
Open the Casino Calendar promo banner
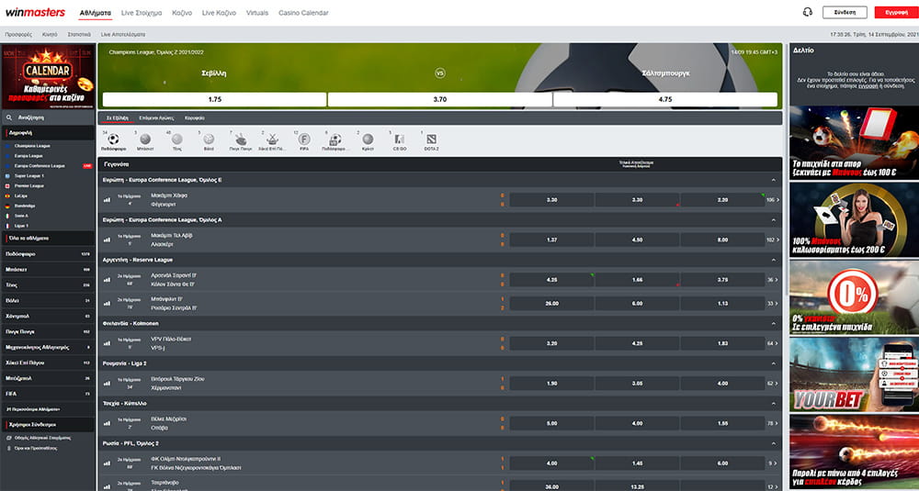[48, 77]
